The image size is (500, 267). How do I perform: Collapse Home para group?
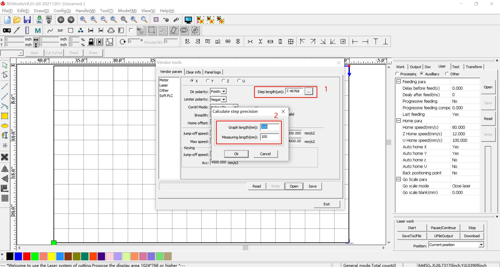pyautogui.click(x=398, y=121)
